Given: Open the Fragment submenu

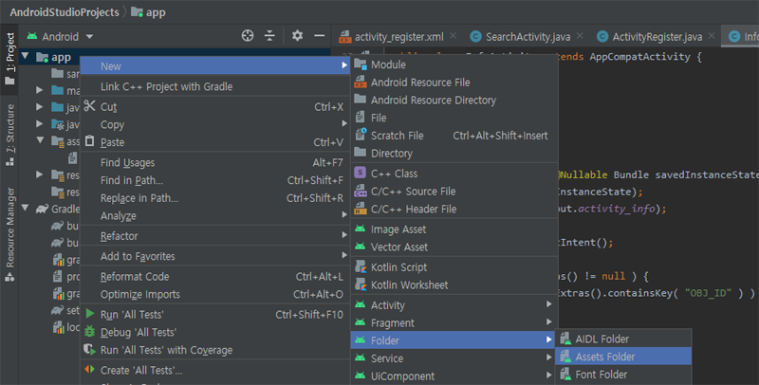Looking at the screenshot, I should pyautogui.click(x=454, y=322).
